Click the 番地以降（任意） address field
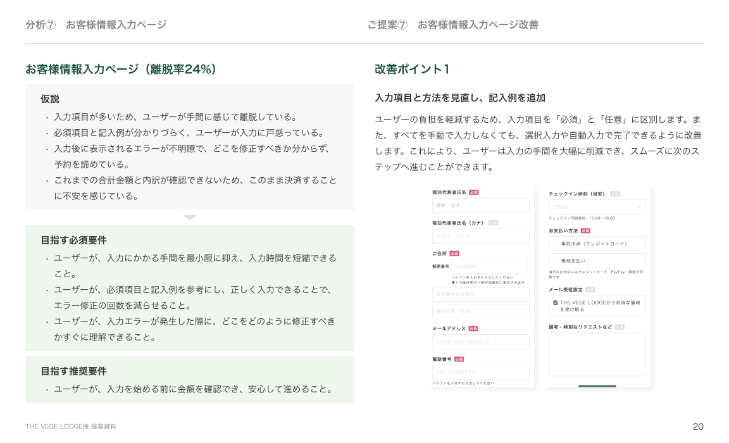The image size is (729, 443). click(480, 311)
